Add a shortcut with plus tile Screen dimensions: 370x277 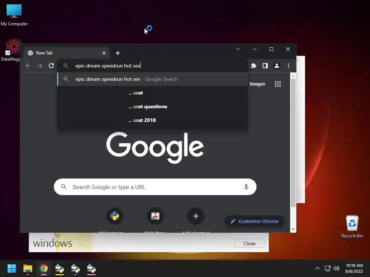coord(195,216)
